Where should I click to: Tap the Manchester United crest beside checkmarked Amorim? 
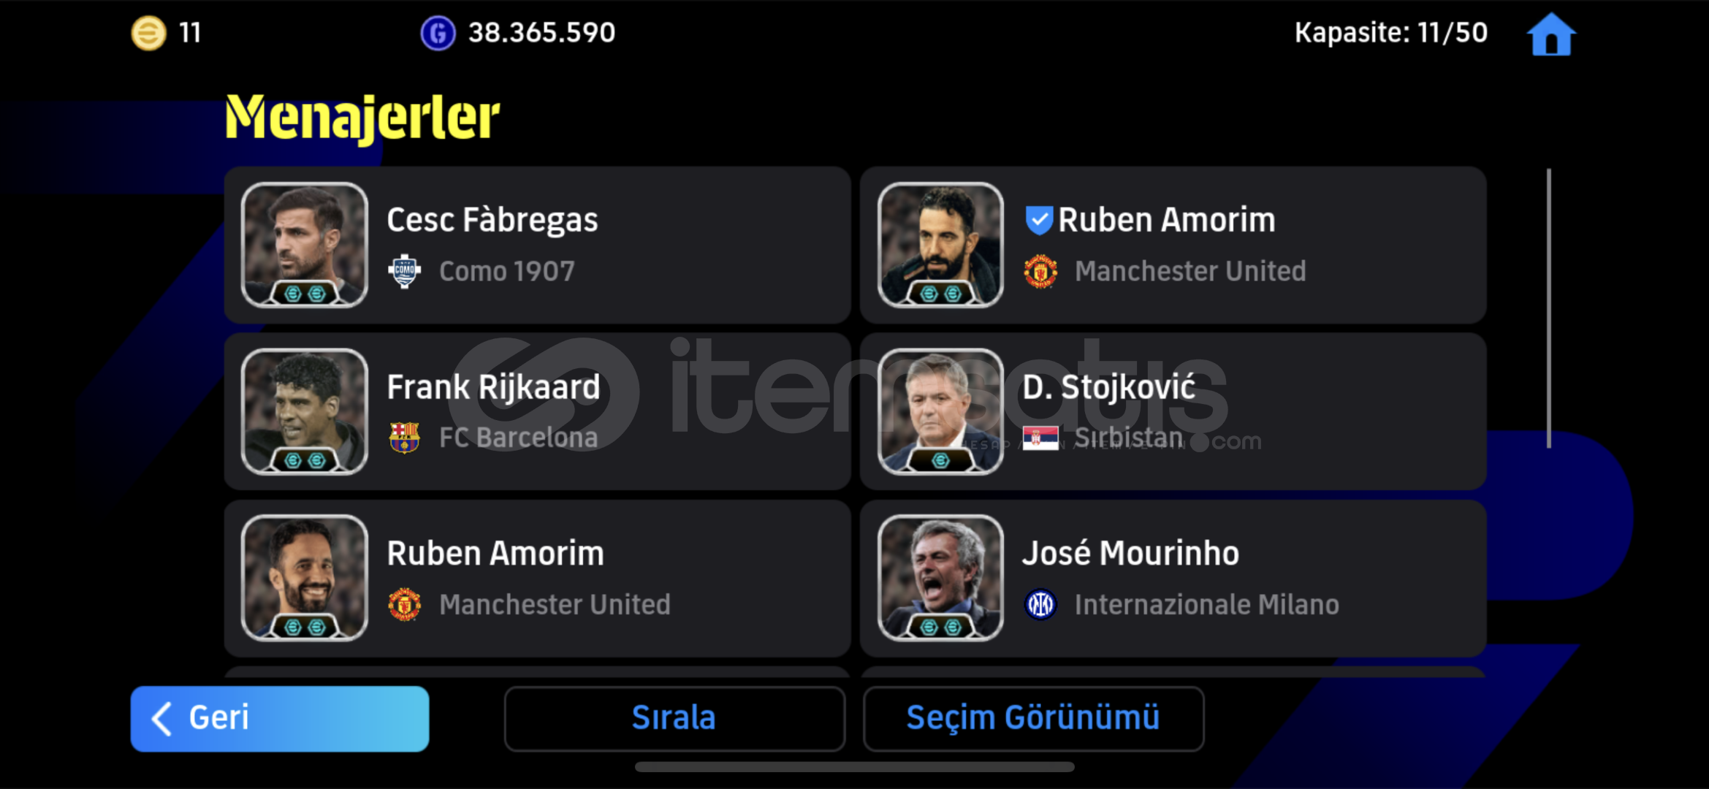[x=1040, y=271]
